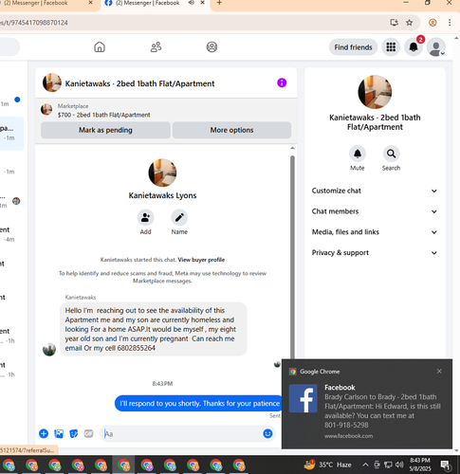Open emoji picker in message box
Screen dimensions: 460x474
click(267, 433)
